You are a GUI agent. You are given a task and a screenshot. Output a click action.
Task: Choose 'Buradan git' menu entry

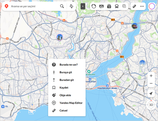(67, 80)
